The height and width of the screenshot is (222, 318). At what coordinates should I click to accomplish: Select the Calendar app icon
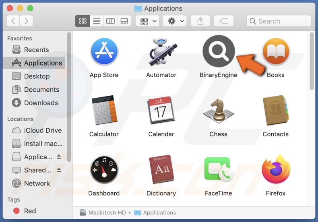[161, 110]
